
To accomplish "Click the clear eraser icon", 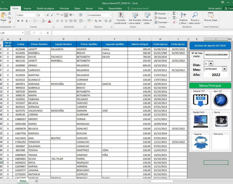I will [x=174, y=22].
